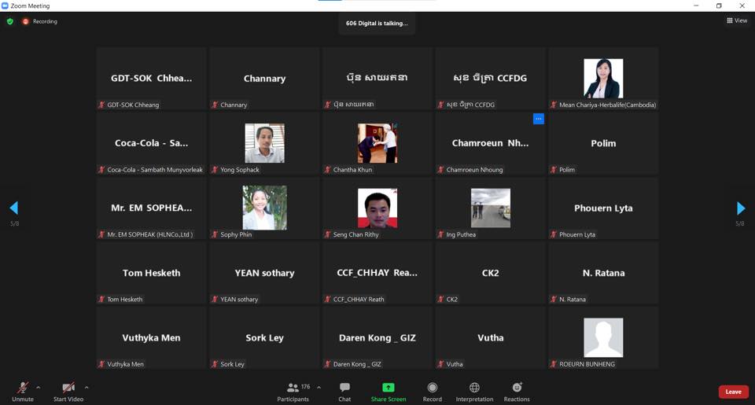The height and width of the screenshot is (405, 755).
Task: Select Mean Chariya-Herbalife participant tile
Action: (x=603, y=79)
